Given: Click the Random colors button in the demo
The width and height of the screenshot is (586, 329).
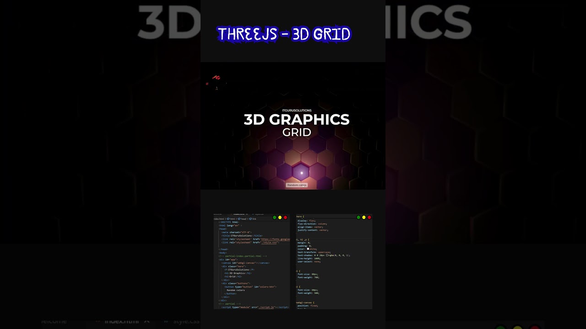Looking at the screenshot, I should click(297, 185).
